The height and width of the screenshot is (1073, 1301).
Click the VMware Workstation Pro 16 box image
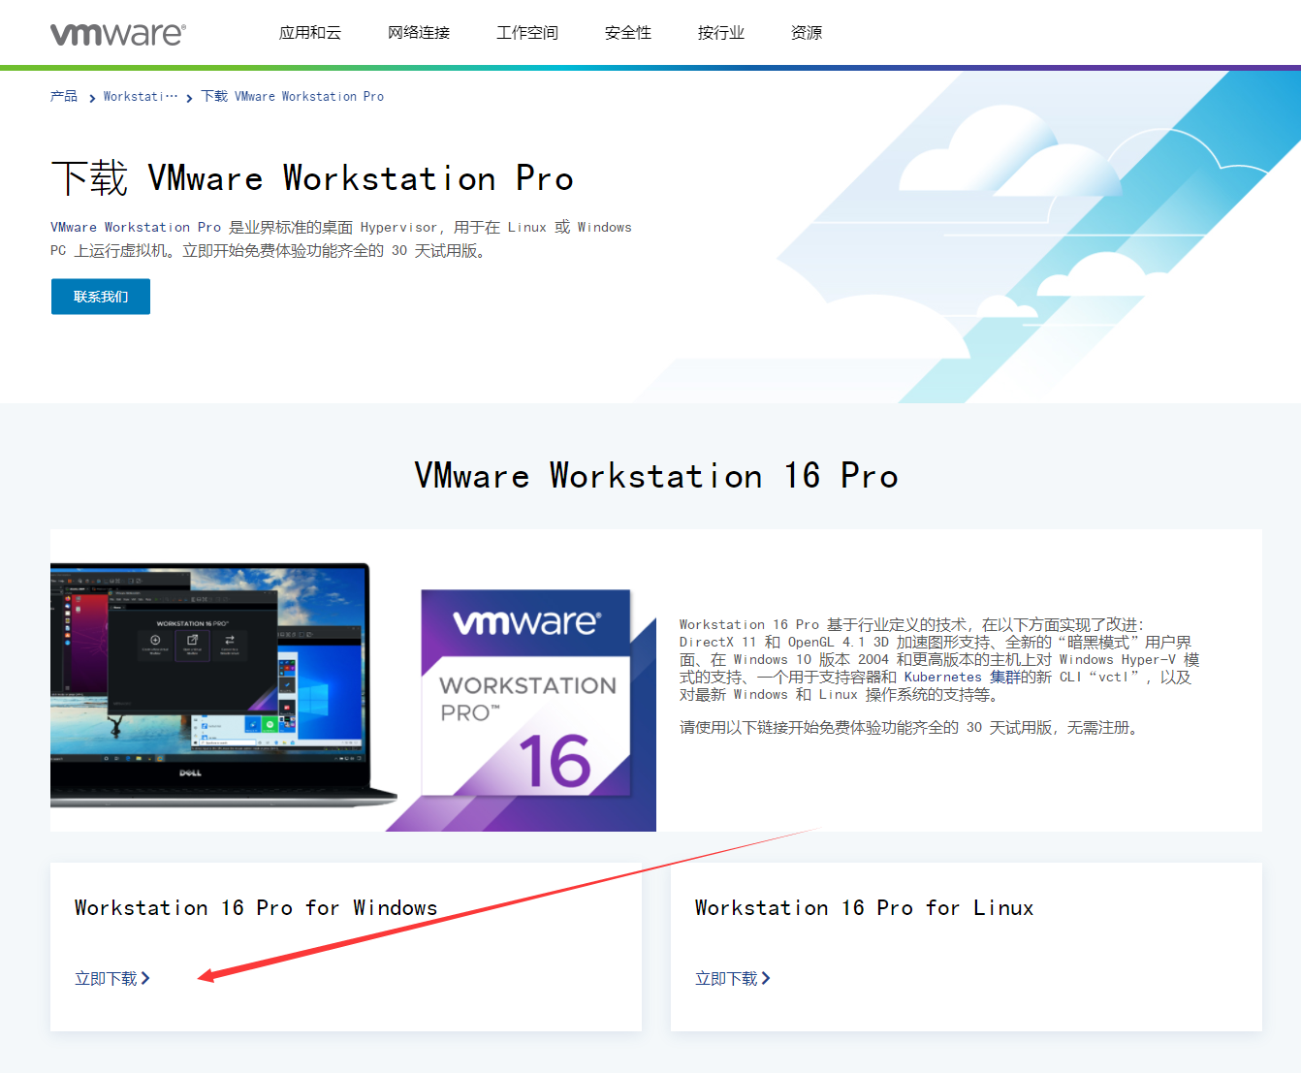pos(526,693)
